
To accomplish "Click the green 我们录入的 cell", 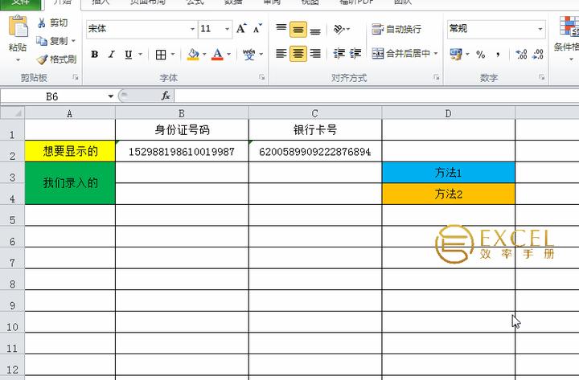I will tap(70, 183).
